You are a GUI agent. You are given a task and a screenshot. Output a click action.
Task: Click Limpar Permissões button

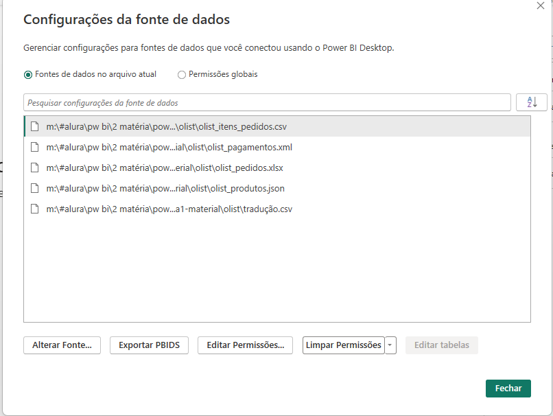pyautogui.click(x=344, y=345)
